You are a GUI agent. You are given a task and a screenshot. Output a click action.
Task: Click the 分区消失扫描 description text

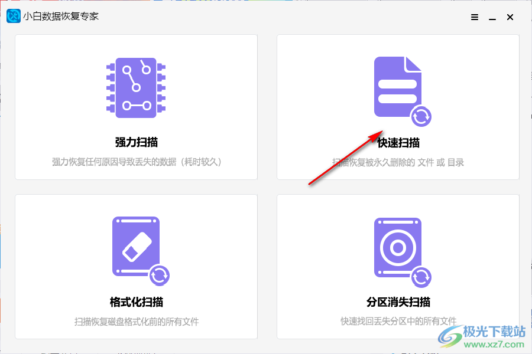[399, 321]
